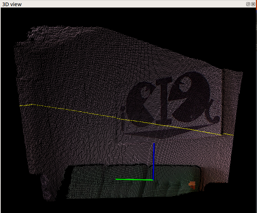Screen dimensions: 257x213
Task: Click the left end of the green axis
Action: pyautogui.click(x=116, y=179)
